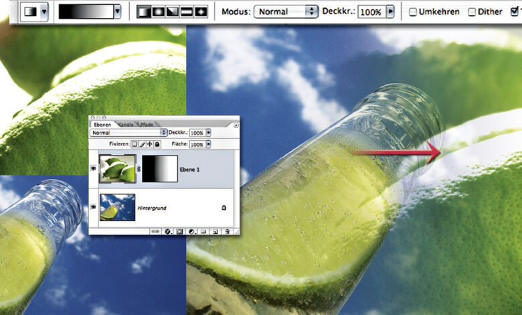Select the linear gradient type icon

[x=143, y=12]
